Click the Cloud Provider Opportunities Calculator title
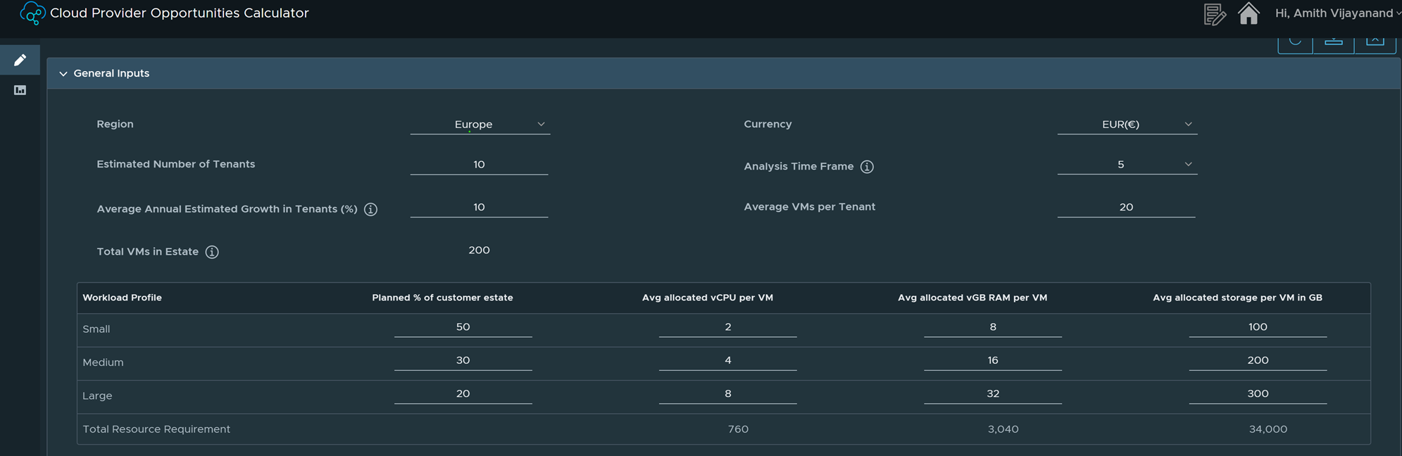The height and width of the screenshot is (456, 1402). point(180,13)
